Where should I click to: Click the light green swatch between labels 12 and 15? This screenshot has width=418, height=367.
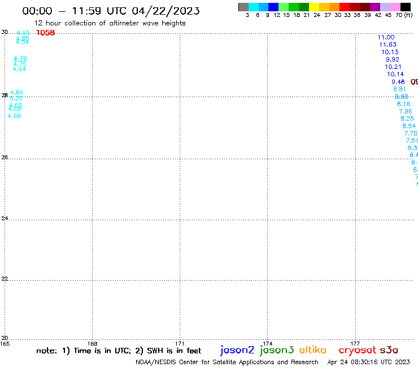[284, 7]
